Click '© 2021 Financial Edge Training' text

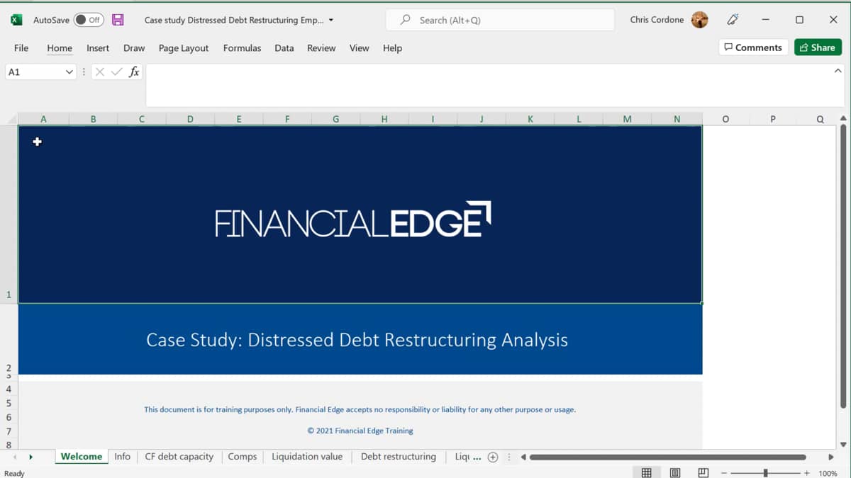coord(360,431)
